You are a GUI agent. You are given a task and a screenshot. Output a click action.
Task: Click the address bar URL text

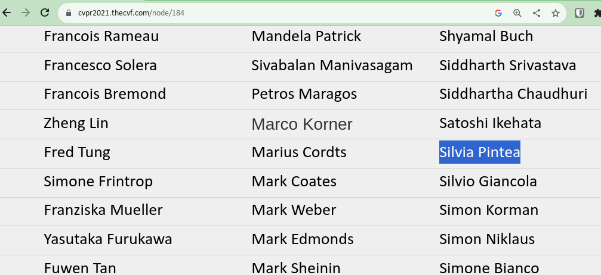(131, 13)
